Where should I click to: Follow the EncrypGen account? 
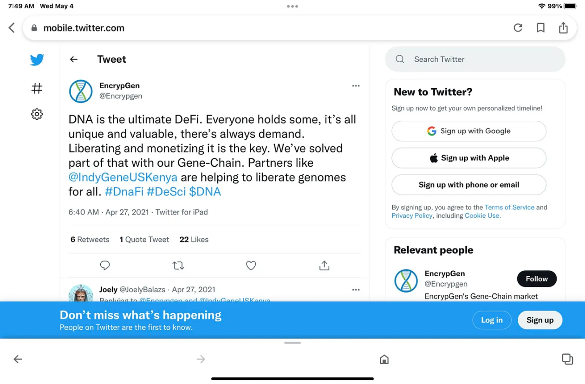point(536,279)
